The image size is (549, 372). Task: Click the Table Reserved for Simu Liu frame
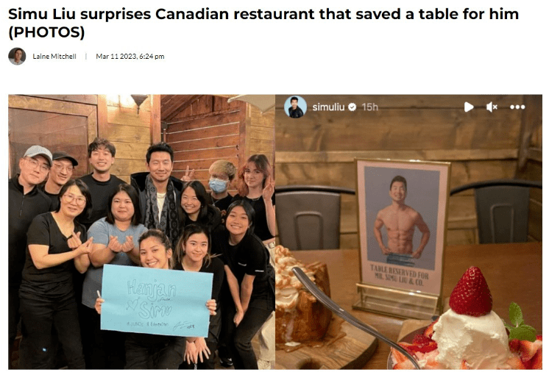401,234
